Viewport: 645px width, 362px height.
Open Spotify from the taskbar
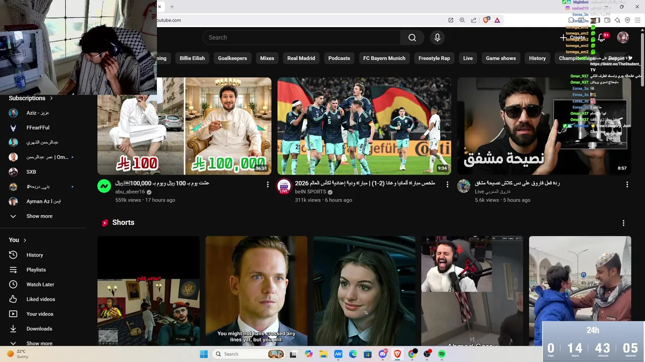click(x=442, y=354)
